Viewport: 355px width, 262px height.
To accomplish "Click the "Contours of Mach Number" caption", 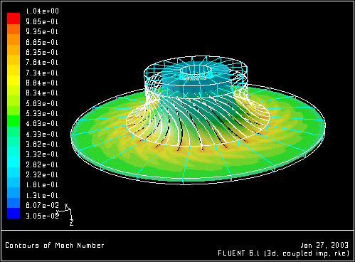I will 55,245.
